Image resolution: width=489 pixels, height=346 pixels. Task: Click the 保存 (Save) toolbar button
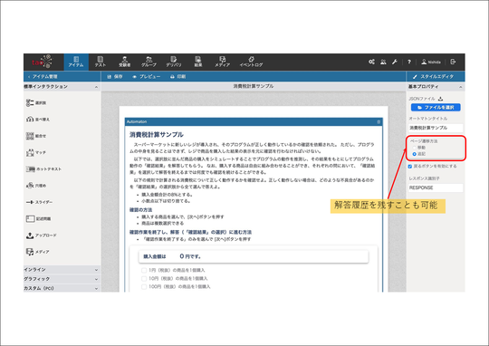(x=115, y=76)
